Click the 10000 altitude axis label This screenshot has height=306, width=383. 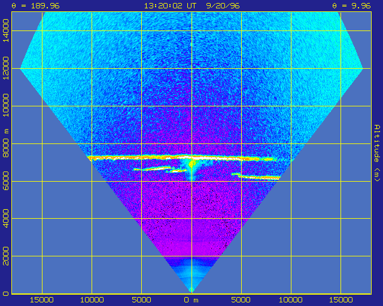pos(5,106)
